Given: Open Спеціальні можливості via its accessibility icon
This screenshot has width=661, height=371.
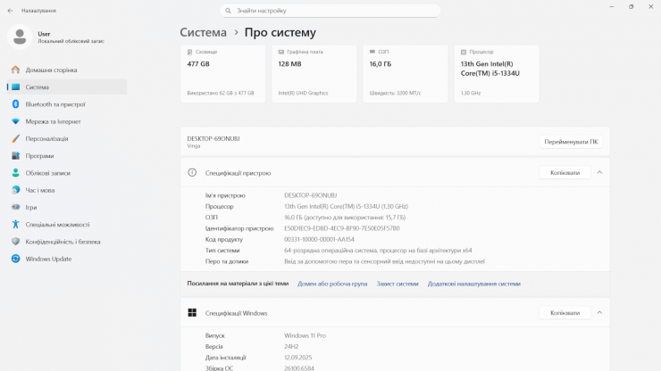Looking at the screenshot, I should coord(16,225).
